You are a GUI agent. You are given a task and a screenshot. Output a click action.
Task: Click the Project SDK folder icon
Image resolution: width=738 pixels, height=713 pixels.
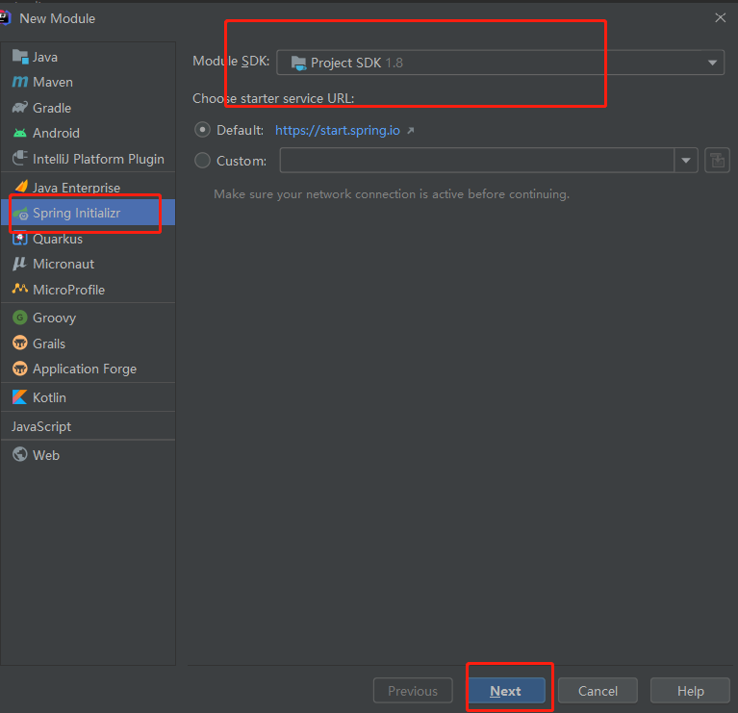[298, 64]
